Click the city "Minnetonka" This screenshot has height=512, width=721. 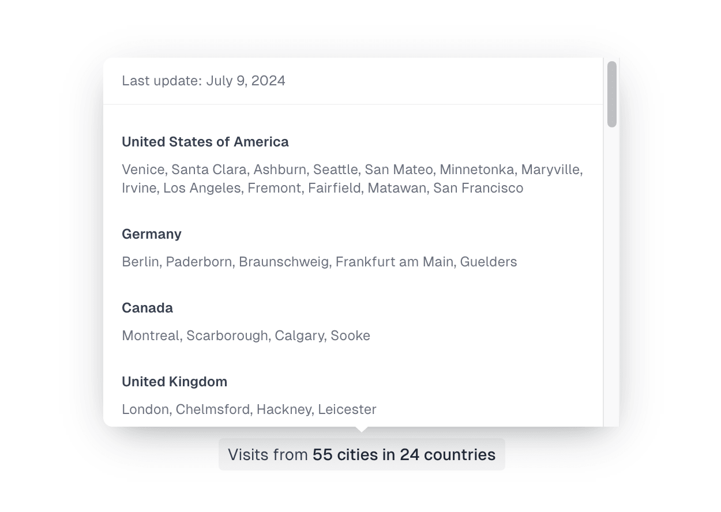pos(476,170)
